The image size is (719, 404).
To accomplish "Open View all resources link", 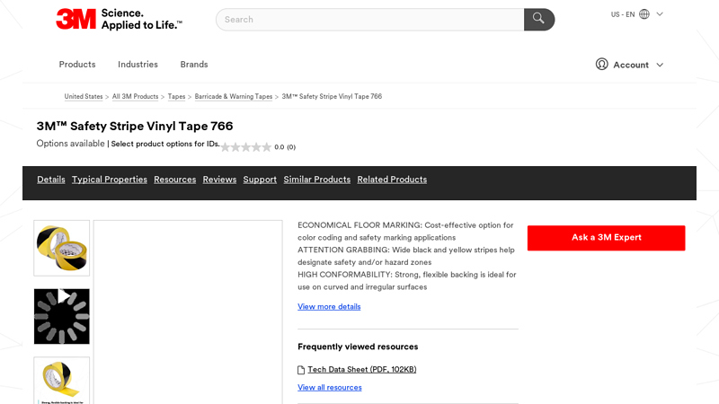I will click(330, 388).
